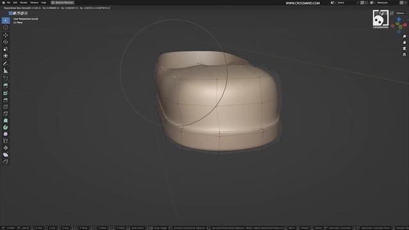
Task: Choose the Inset Faces tool
Action: pyautogui.click(x=6, y=93)
